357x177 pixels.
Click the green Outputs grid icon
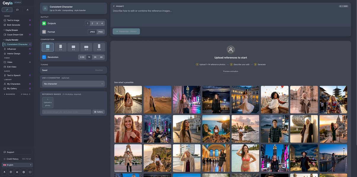[x=44, y=23]
